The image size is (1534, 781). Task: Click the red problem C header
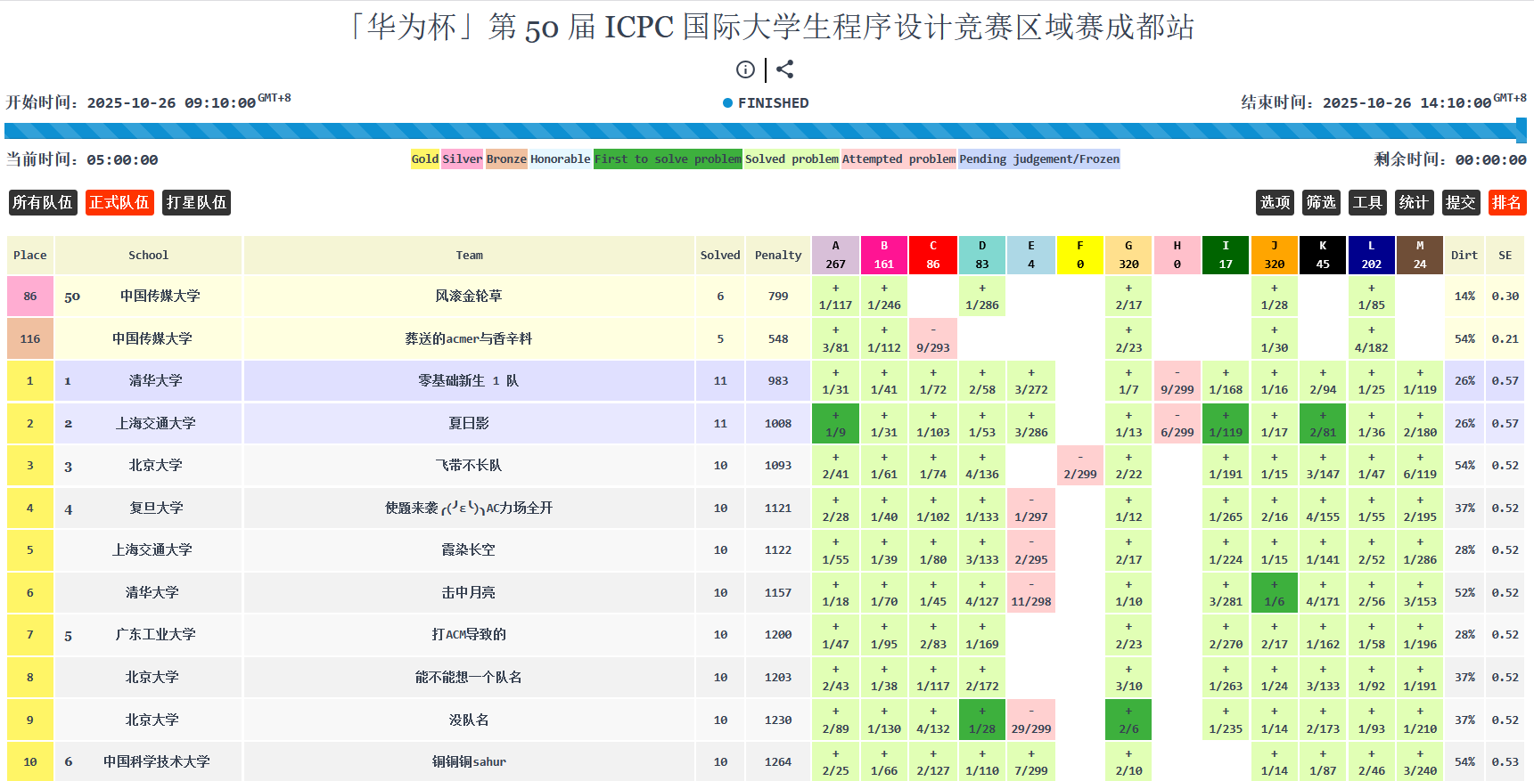click(x=932, y=255)
